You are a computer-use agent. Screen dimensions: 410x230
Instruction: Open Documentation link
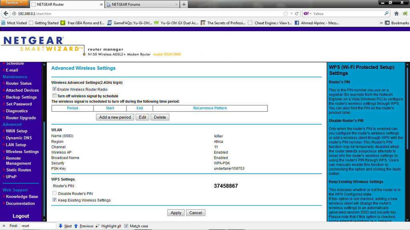pos(20,203)
